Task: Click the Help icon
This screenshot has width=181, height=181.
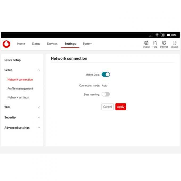Action: click(x=155, y=43)
